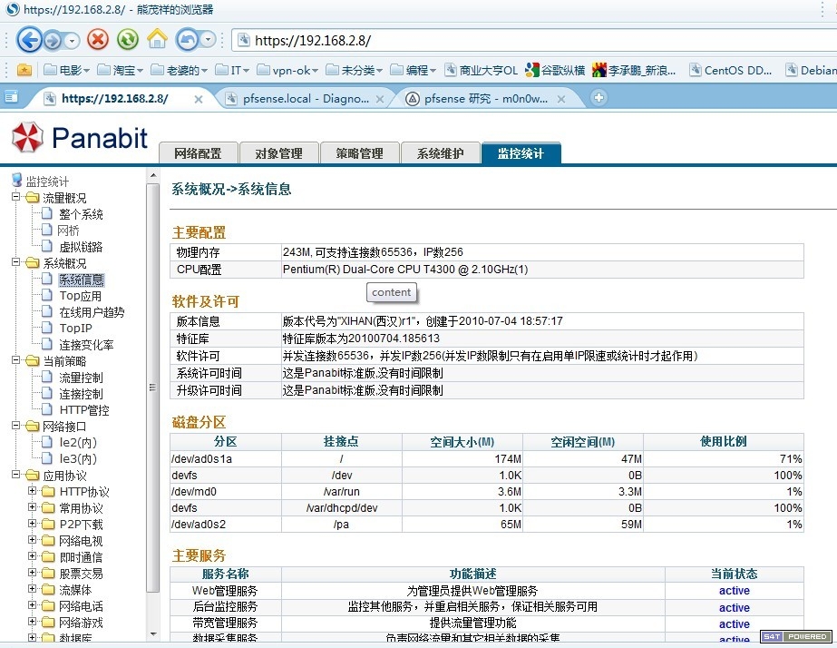Image resolution: width=837 pixels, height=648 pixels.
Task: Open 连接变化率 in the sidebar
Action: [x=86, y=345]
